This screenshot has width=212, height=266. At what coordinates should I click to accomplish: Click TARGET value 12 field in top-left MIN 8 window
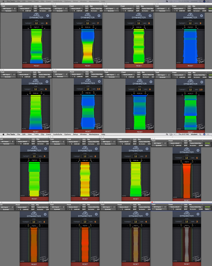coord(36,23)
